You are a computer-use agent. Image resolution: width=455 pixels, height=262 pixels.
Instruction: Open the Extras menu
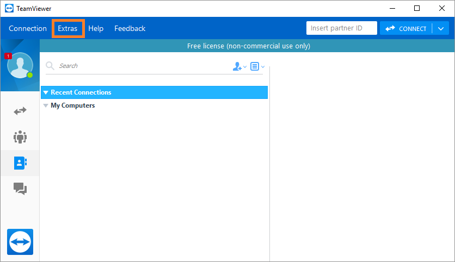67,28
